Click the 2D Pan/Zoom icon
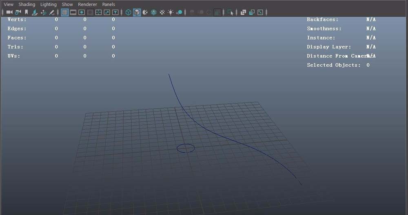The image size is (408, 215). 44,12
